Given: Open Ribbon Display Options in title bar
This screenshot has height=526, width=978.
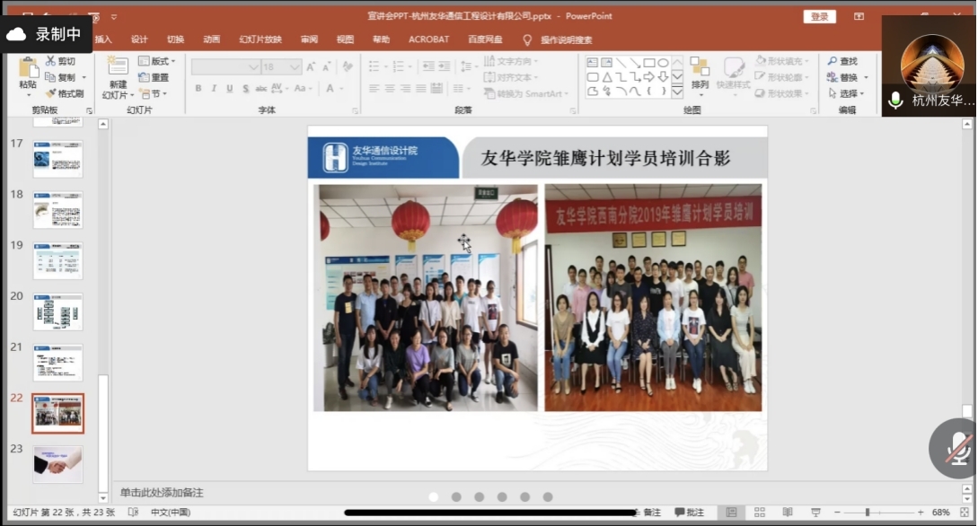Looking at the screenshot, I should [x=859, y=16].
